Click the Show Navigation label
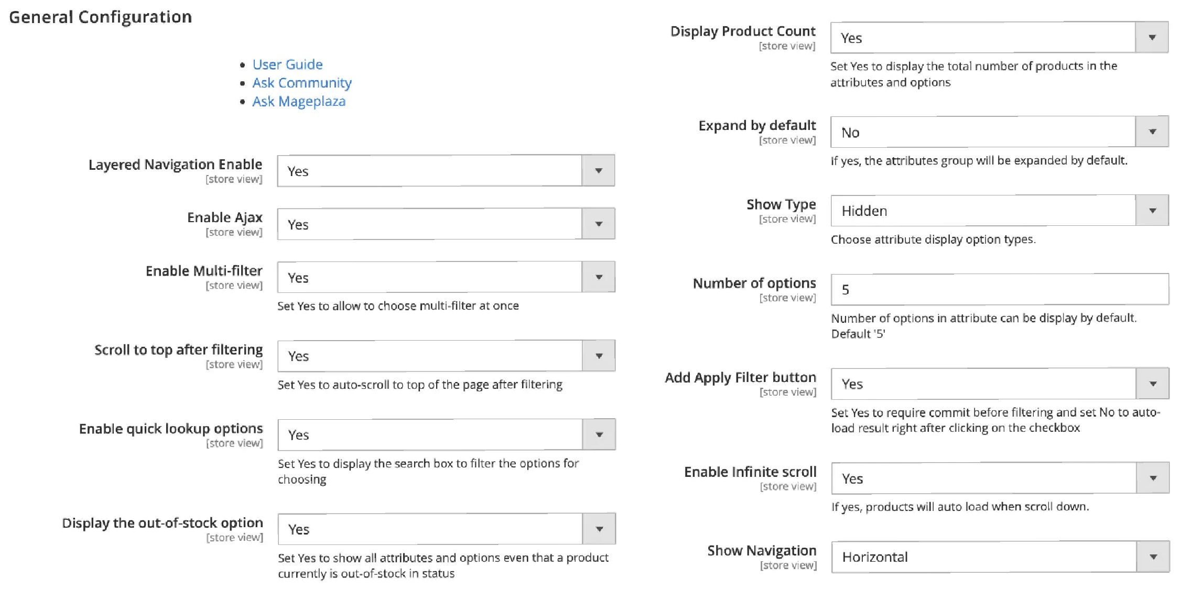 (x=762, y=551)
